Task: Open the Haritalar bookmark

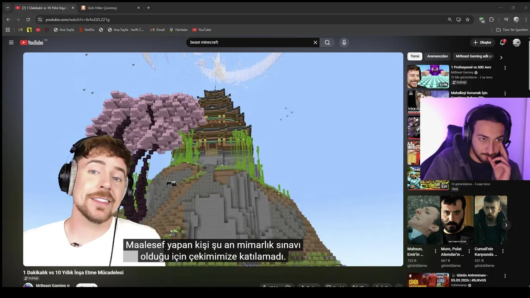Action: (178, 30)
